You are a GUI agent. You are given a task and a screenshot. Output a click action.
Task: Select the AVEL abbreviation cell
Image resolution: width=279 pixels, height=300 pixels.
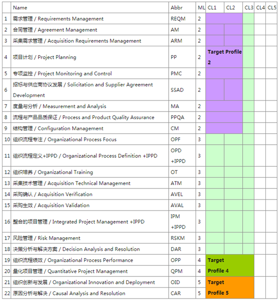pyautogui.click(x=182, y=194)
